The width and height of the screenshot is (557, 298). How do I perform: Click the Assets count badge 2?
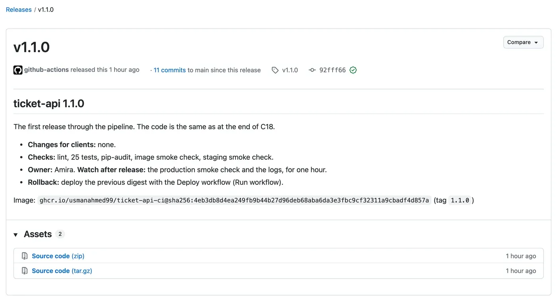pyautogui.click(x=60, y=234)
